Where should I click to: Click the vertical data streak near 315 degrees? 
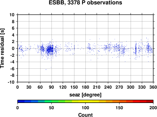(x=136, y=51)
